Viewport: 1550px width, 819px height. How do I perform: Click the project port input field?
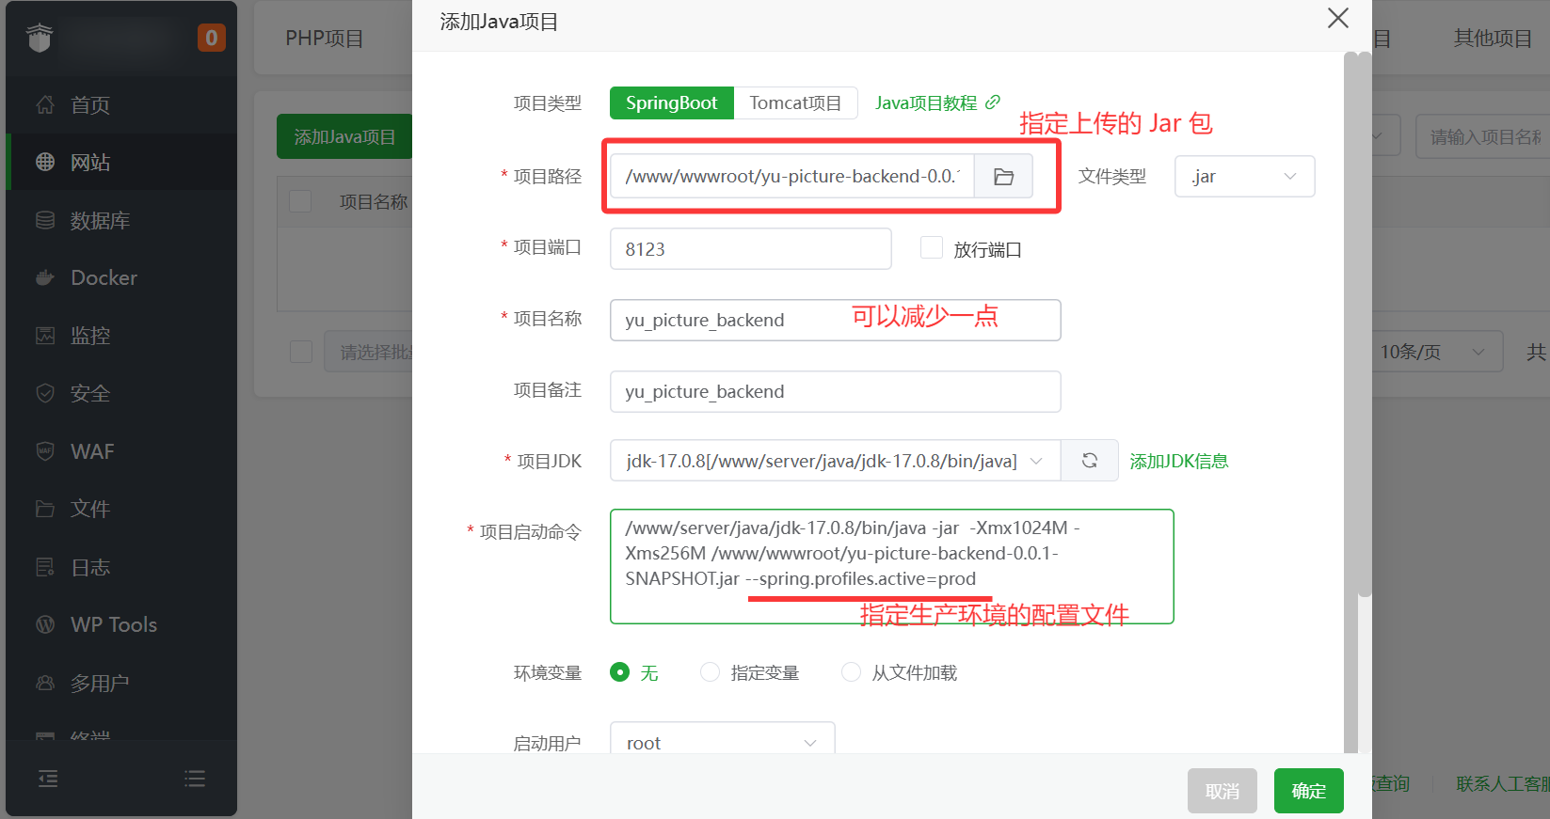(750, 249)
